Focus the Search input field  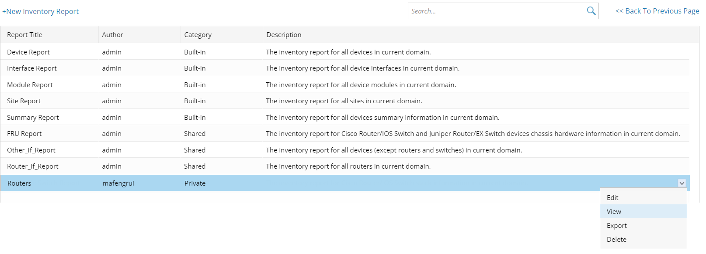coord(497,11)
